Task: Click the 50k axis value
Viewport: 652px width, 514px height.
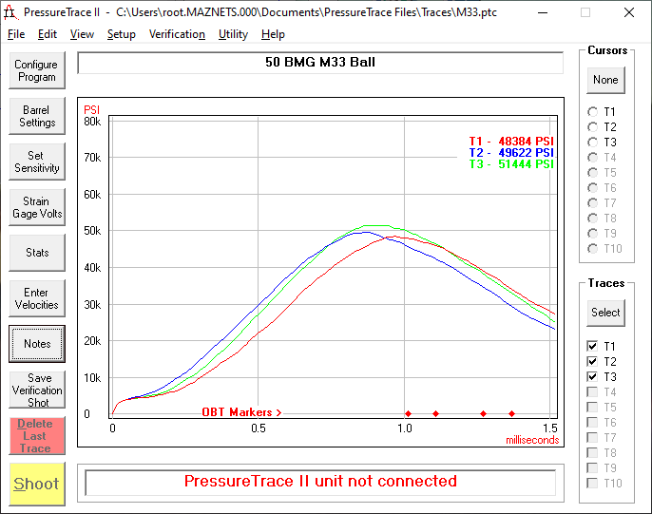Action: tap(92, 231)
